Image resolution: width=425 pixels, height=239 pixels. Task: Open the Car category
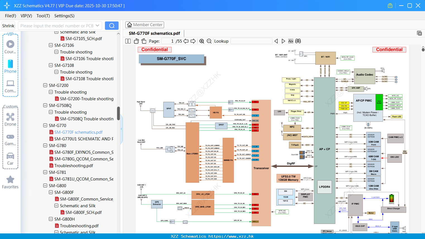[x=10, y=159]
